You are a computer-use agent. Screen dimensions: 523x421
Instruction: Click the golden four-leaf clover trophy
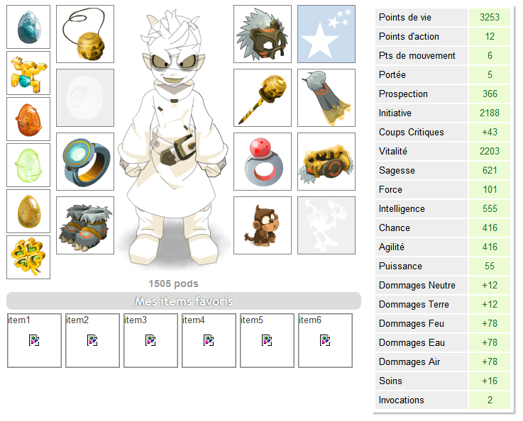[x=28, y=257]
